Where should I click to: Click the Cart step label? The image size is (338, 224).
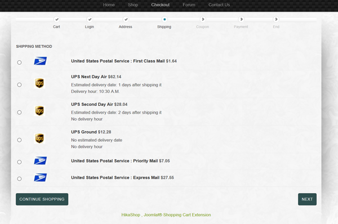56,26
